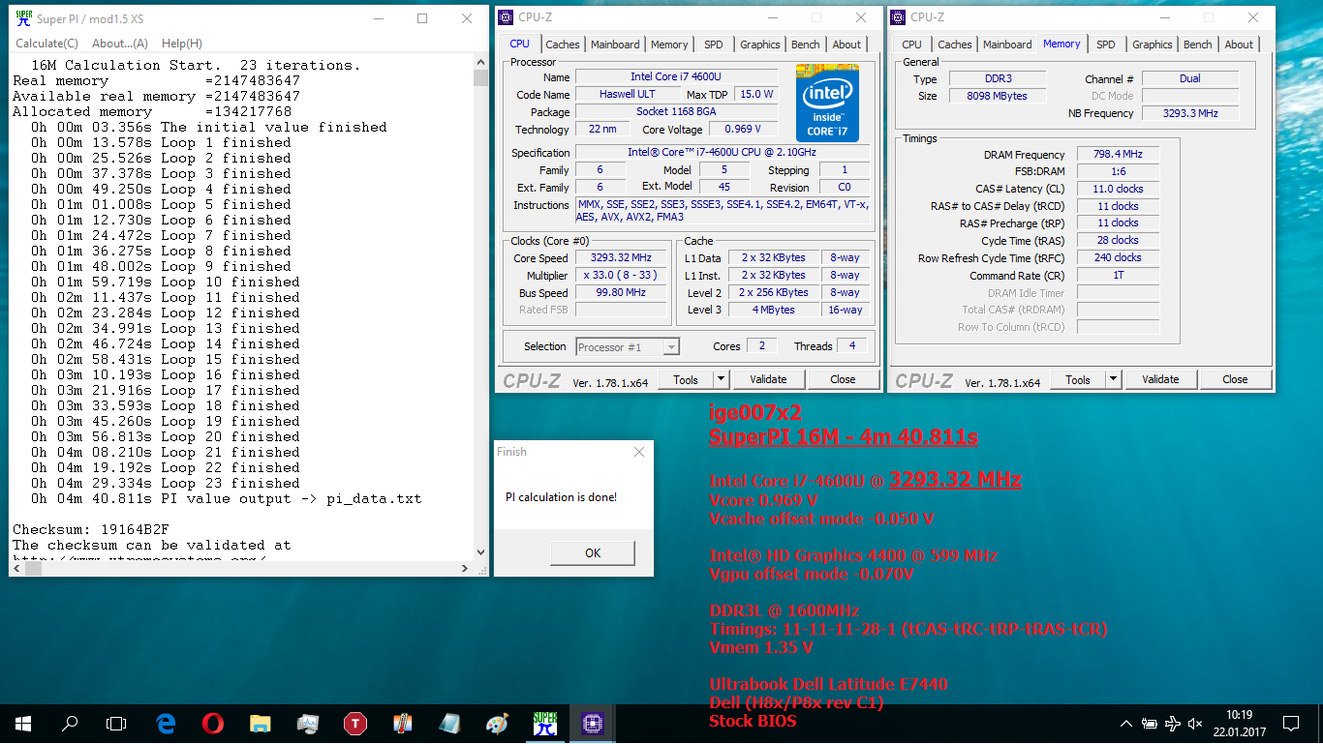Select DRAM Frequency value '798.4 MHz'
The image size is (1323, 744).
pos(1118,155)
